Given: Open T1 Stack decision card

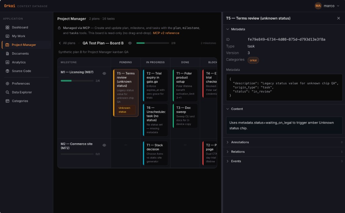Looking at the screenshot, I should coord(155,153).
